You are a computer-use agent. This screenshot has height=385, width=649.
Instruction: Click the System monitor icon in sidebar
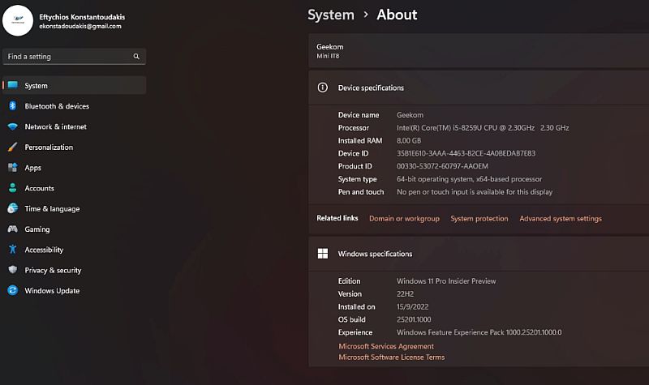13,85
